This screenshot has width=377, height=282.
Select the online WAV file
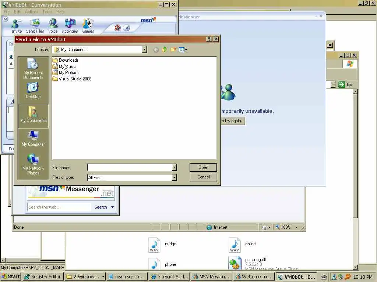242,245
